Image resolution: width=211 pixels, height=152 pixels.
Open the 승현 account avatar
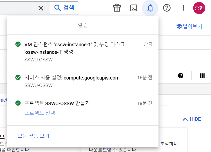click(x=199, y=8)
